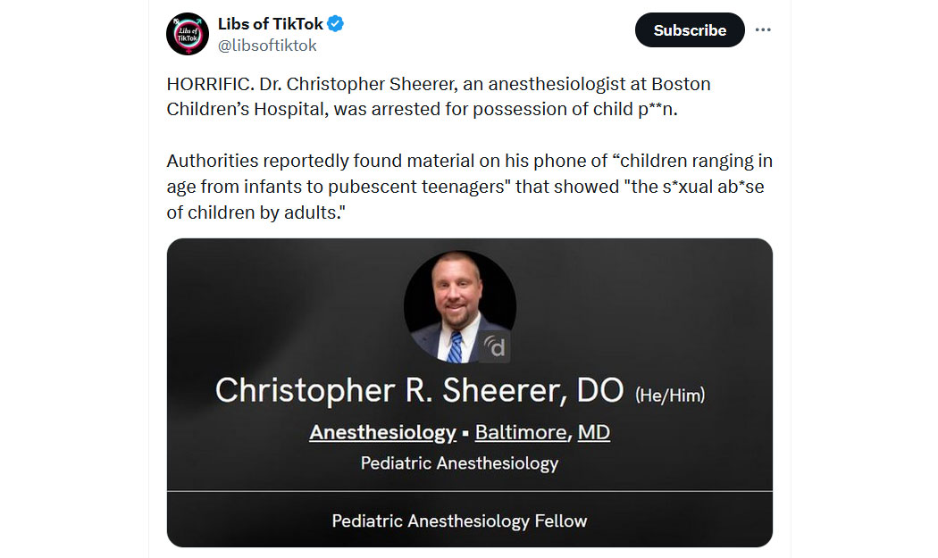Click the (He/Him) pronoun label

(x=670, y=396)
